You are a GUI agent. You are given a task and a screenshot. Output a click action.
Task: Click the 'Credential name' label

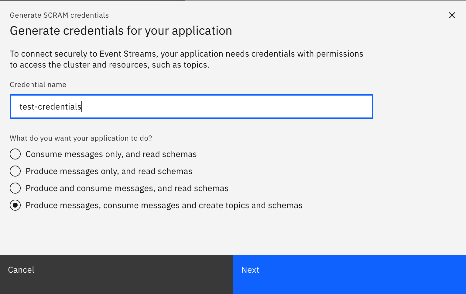[38, 85]
